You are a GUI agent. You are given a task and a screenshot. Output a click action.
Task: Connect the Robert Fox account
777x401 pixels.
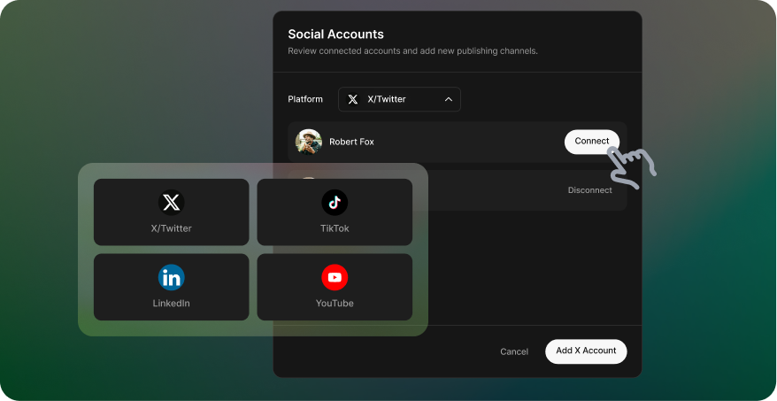point(592,142)
